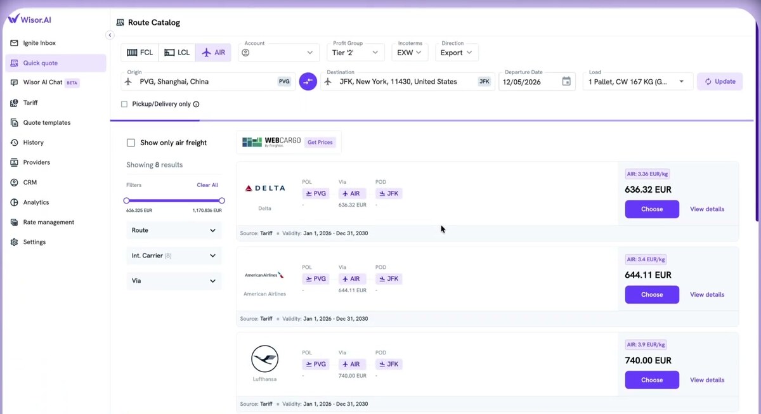Screen dimensions: 761x414
Task: Click the AIR via tag in Delta row
Action: click(352, 193)
